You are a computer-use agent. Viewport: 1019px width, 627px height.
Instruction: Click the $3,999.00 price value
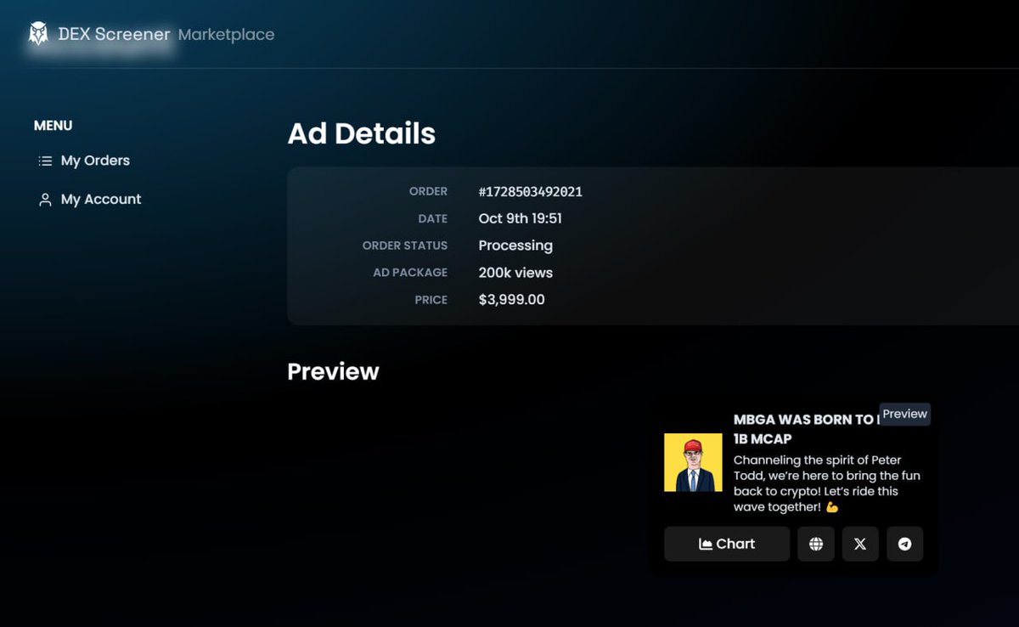tap(511, 299)
